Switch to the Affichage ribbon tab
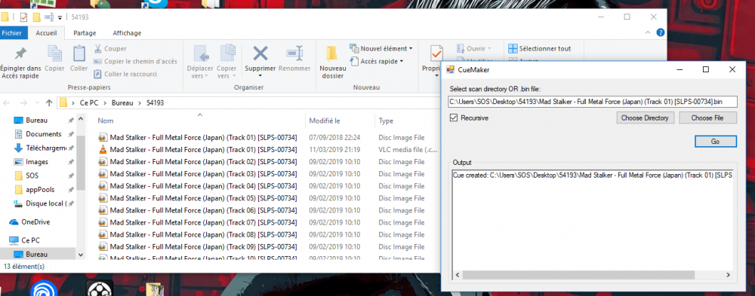This screenshot has width=755, height=296. click(127, 33)
